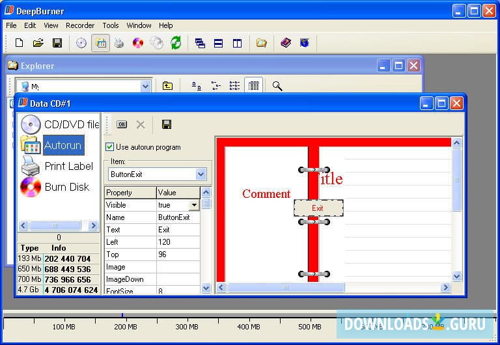Open the View menu
The width and height of the screenshot is (500, 345).
coord(51,25)
